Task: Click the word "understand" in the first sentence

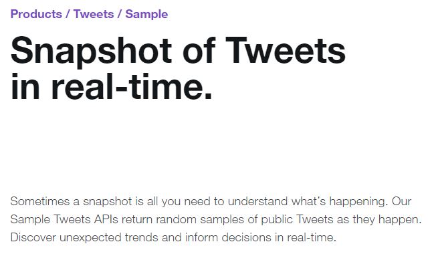Action: (257, 201)
